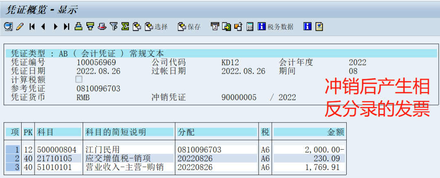Click fiscal year value 2022

pyautogui.click(x=358, y=62)
